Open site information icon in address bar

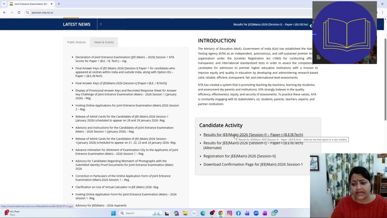pos(28,12)
